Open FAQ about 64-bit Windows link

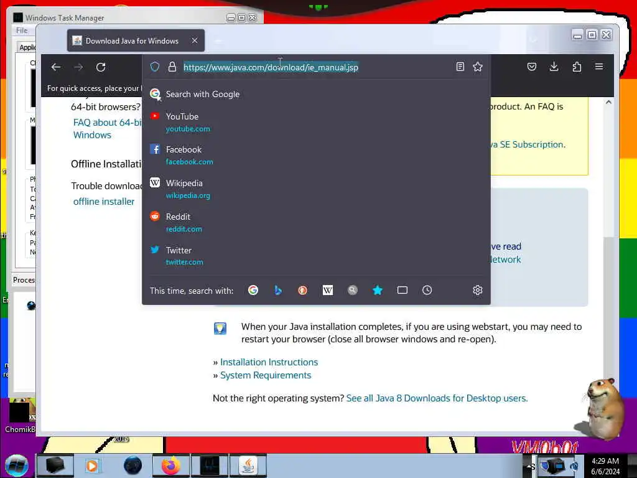(x=107, y=128)
